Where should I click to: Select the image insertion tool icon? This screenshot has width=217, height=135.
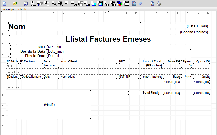[93, 4]
